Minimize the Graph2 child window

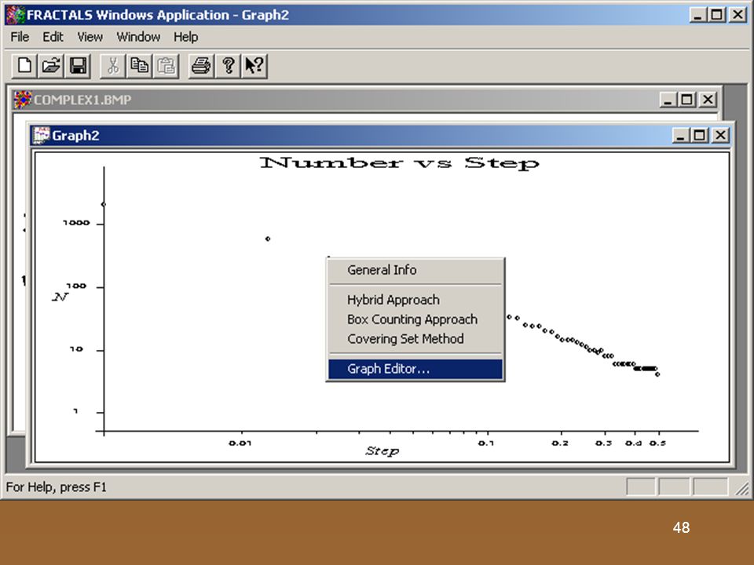[x=680, y=136]
